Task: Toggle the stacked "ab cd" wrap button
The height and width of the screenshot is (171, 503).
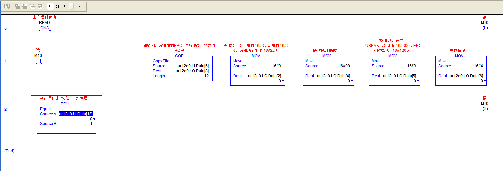Action: (57, 6)
